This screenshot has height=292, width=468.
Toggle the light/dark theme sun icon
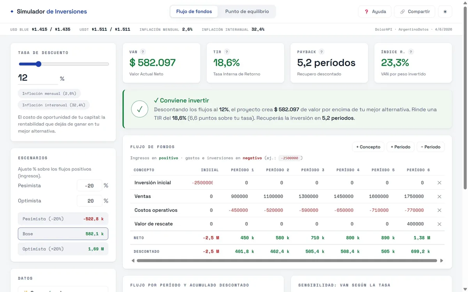(x=445, y=12)
